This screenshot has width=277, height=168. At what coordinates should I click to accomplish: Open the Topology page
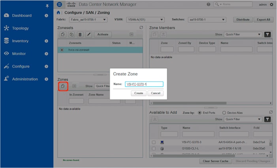coord(20,28)
